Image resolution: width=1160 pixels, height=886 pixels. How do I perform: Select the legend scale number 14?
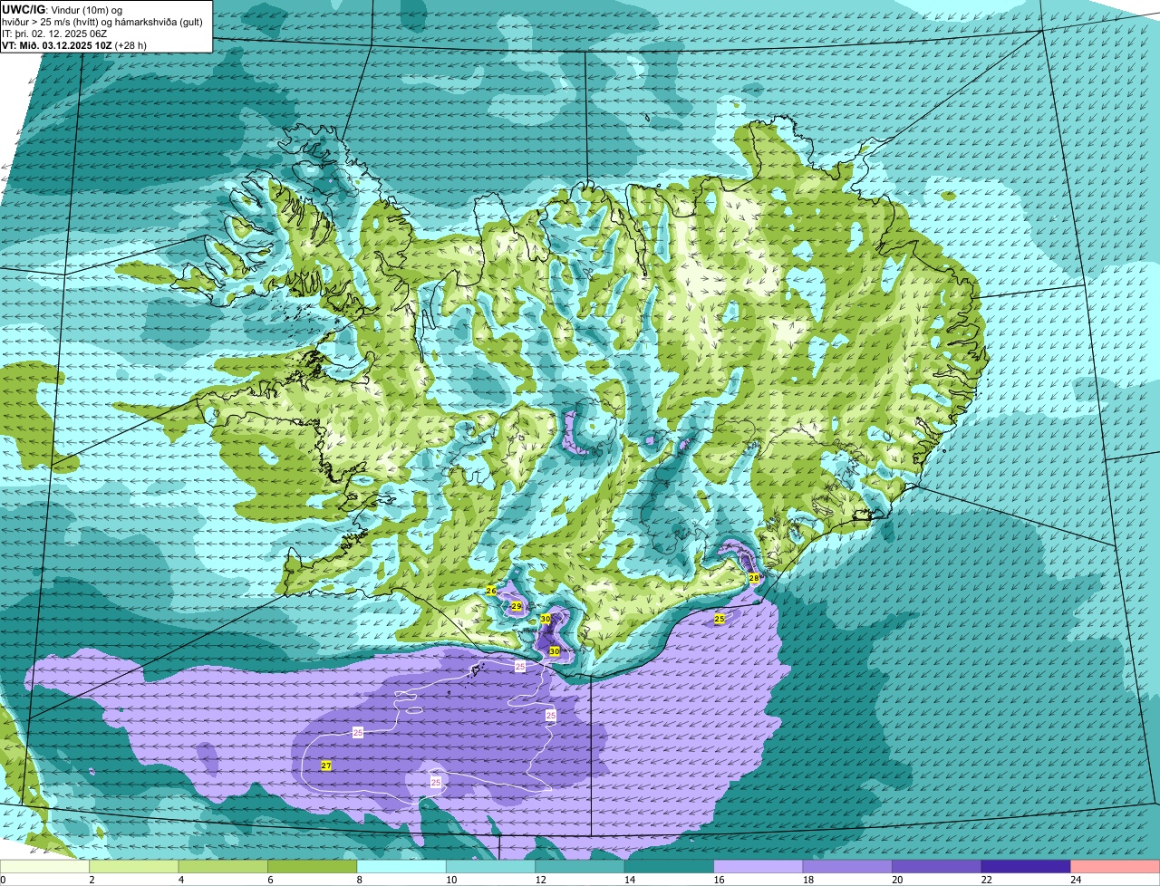click(630, 880)
